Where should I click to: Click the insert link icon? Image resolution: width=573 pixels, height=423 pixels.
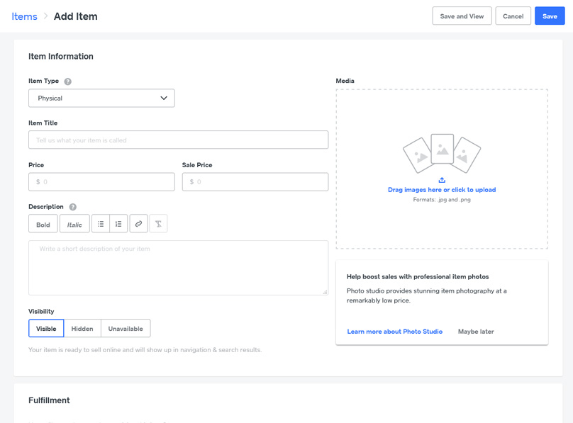[139, 224]
